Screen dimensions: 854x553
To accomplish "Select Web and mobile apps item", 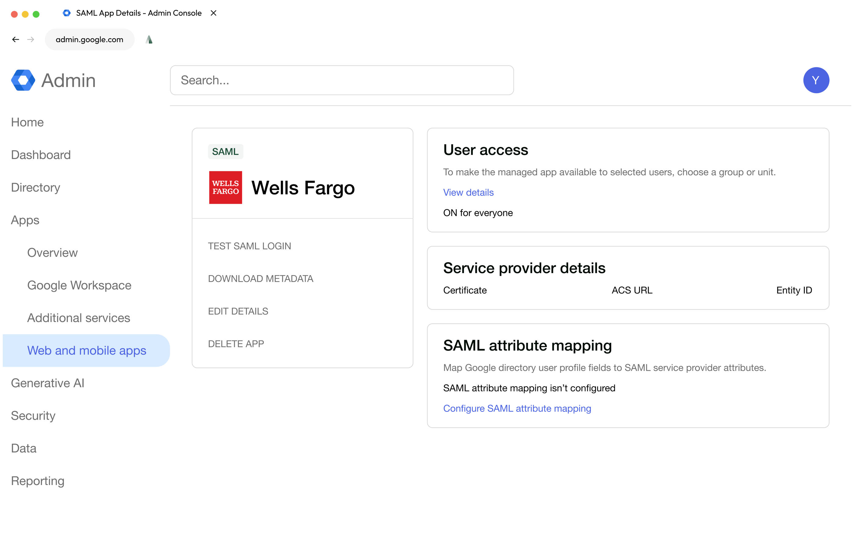I will 86,350.
